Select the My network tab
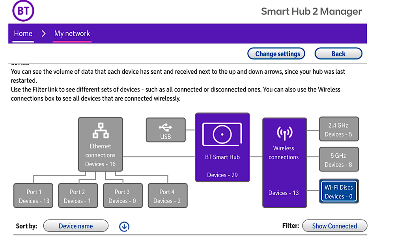Viewport: 394px width, 244px height. coord(72,34)
